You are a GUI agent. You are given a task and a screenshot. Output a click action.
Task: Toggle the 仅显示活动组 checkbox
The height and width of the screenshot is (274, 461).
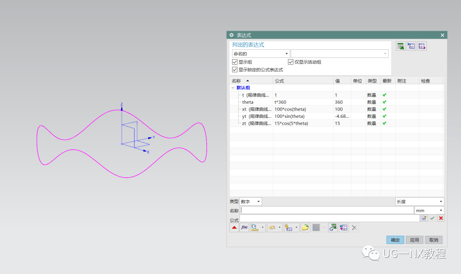pos(291,62)
